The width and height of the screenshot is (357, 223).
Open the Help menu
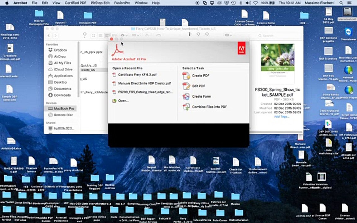(156, 3)
